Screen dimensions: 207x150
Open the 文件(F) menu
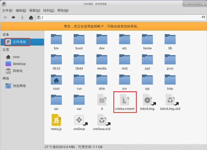click(x=7, y=11)
